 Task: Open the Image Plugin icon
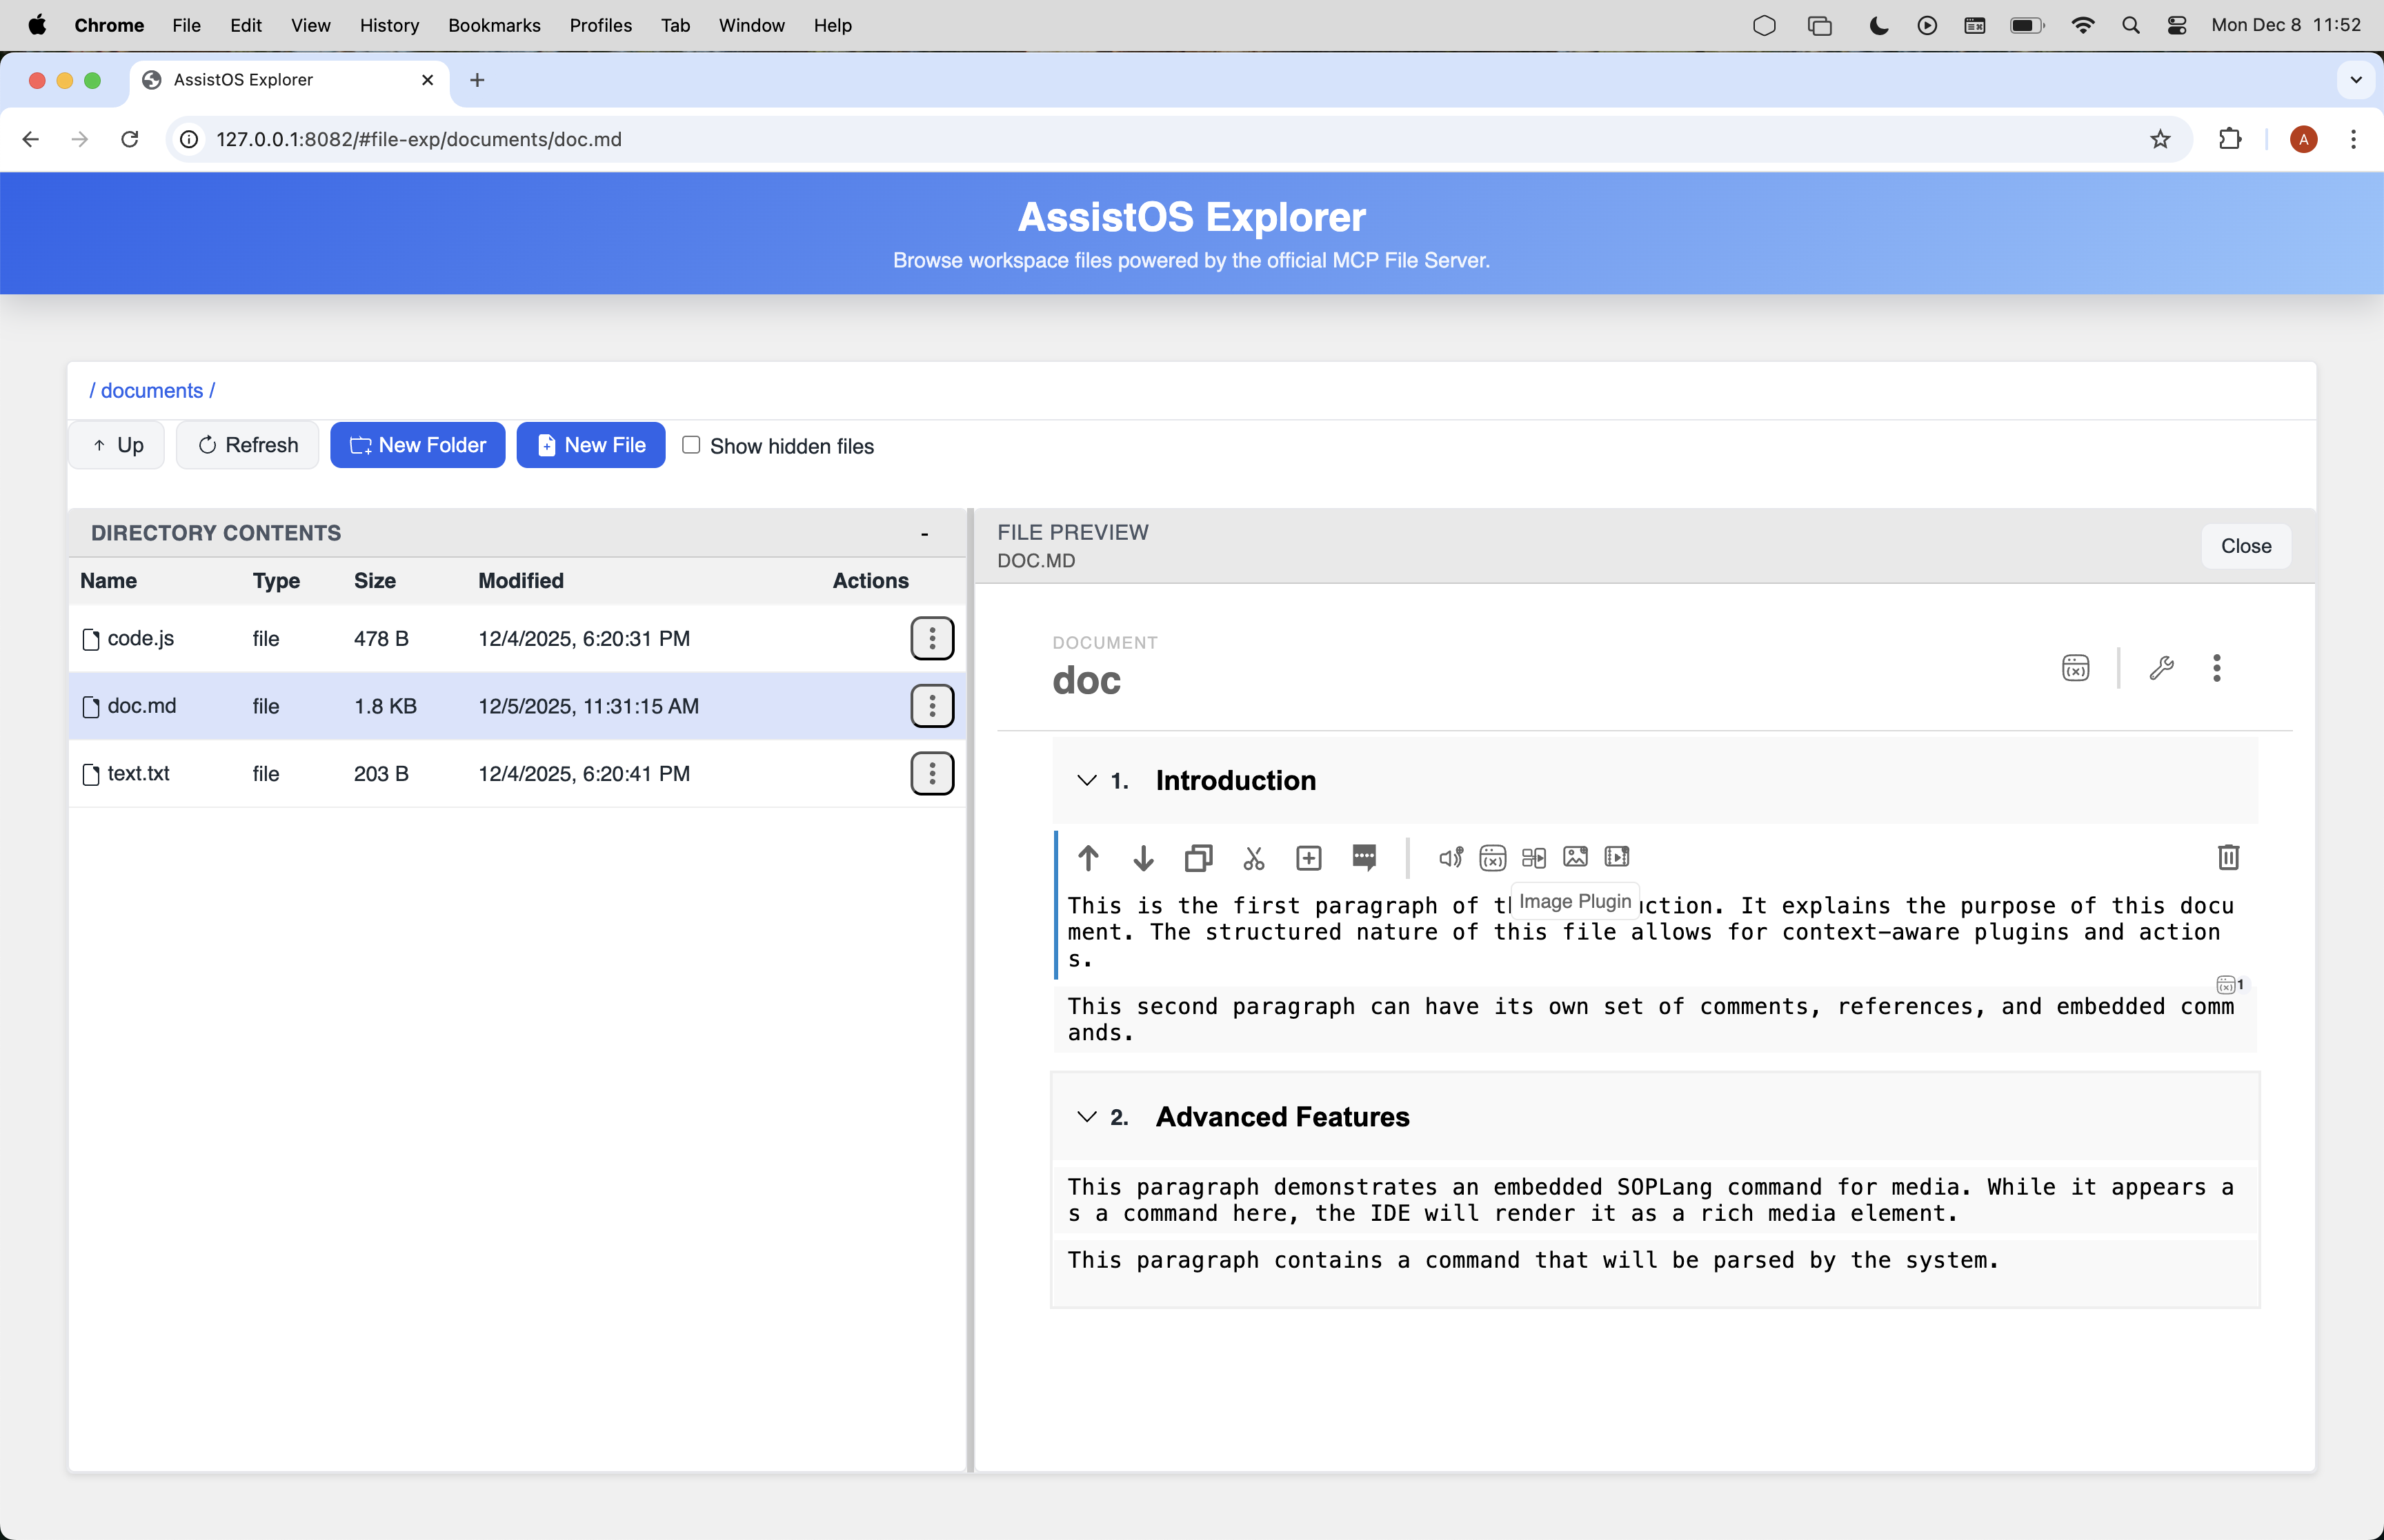coord(1575,857)
